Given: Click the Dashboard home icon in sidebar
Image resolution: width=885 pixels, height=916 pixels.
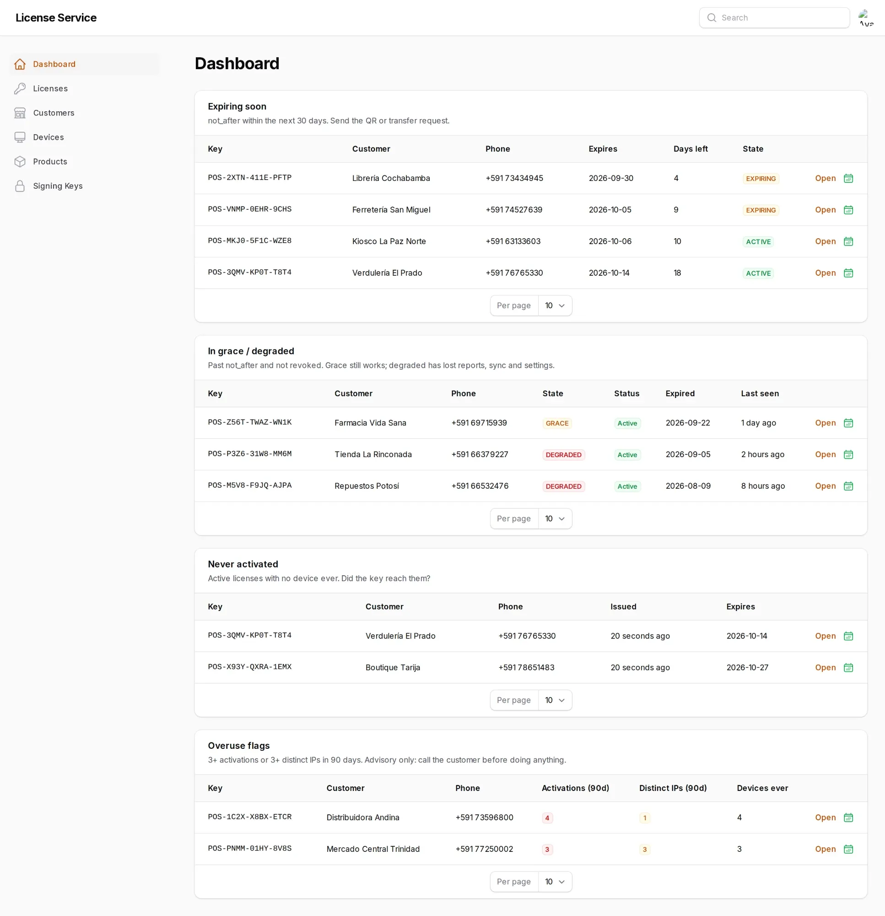Looking at the screenshot, I should click(20, 64).
